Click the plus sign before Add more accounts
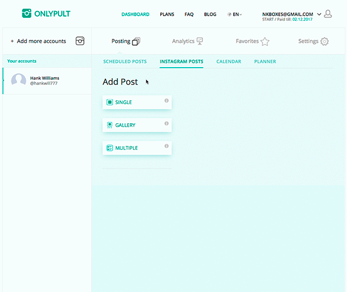 point(12,41)
